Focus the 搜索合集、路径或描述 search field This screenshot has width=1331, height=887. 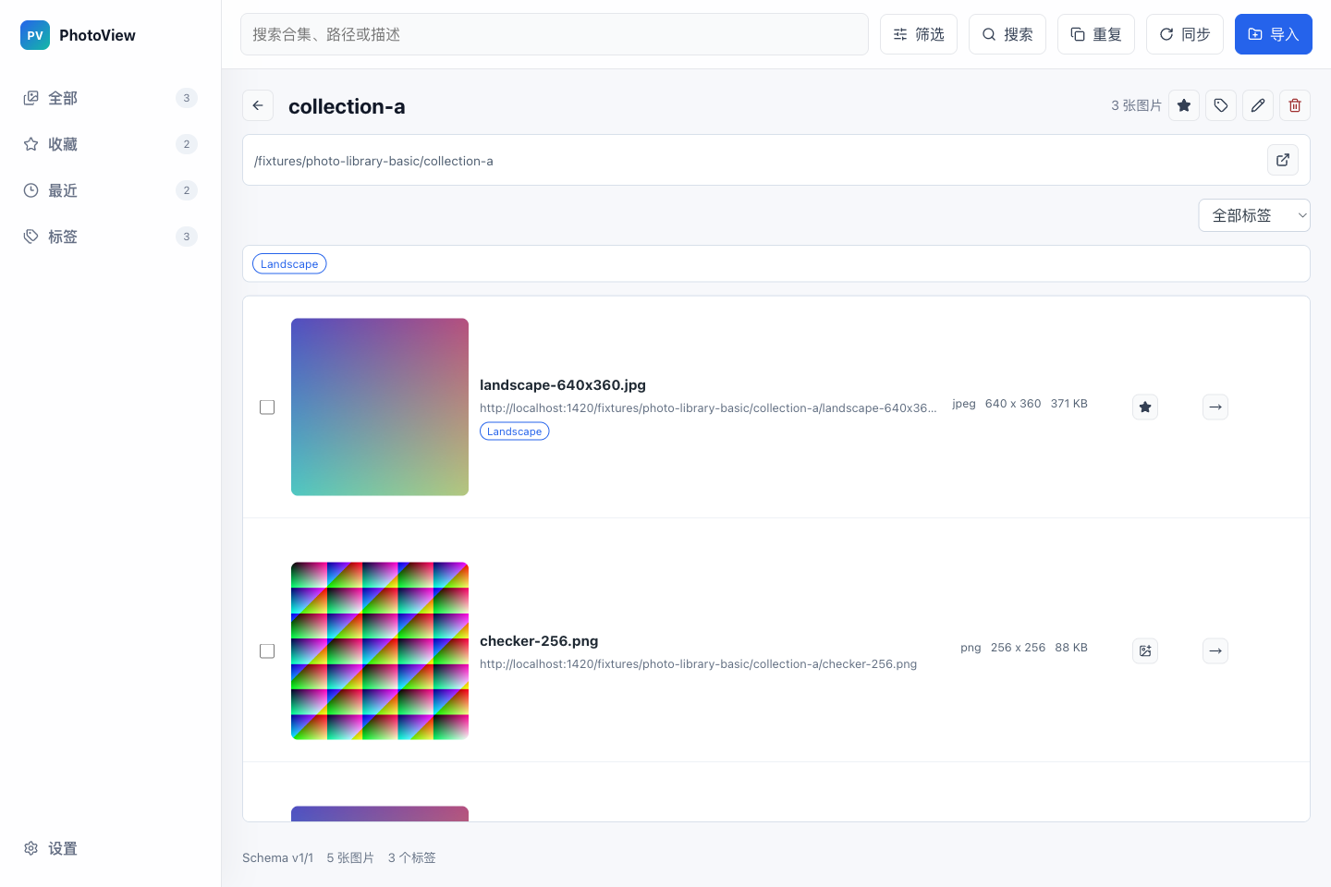click(x=555, y=34)
